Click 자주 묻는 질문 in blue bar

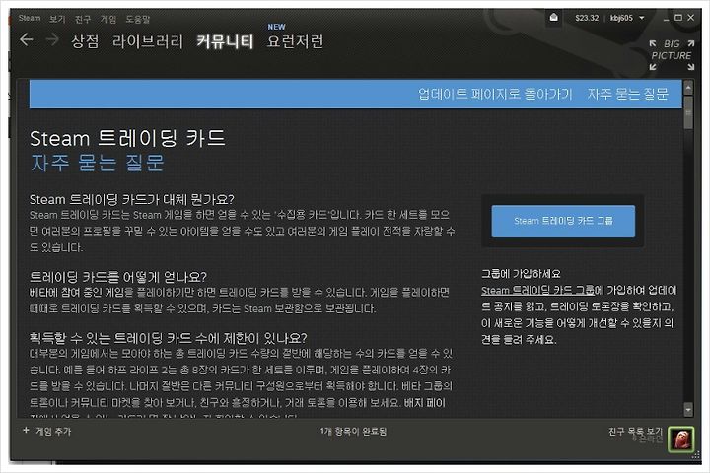click(x=627, y=95)
